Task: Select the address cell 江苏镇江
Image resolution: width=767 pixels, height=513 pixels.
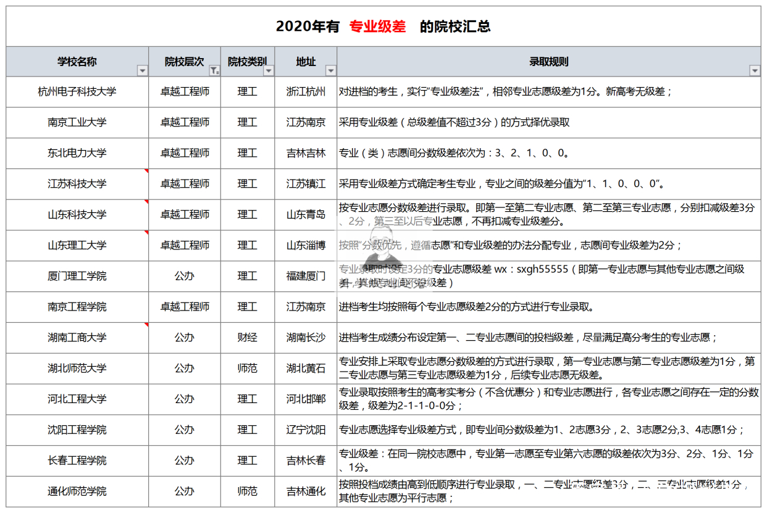Action: click(x=306, y=184)
